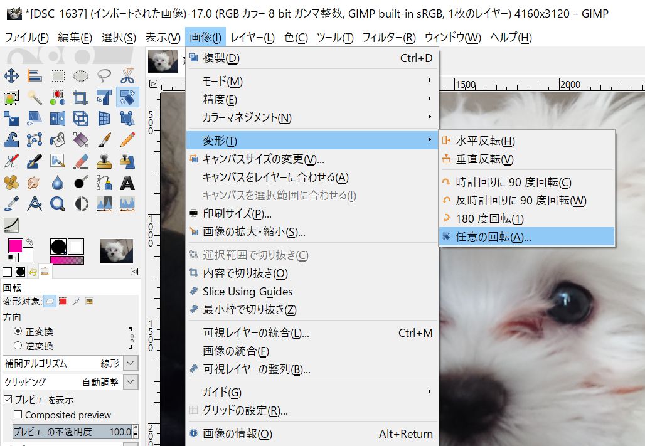Select the Scissors Select tool

127,76
